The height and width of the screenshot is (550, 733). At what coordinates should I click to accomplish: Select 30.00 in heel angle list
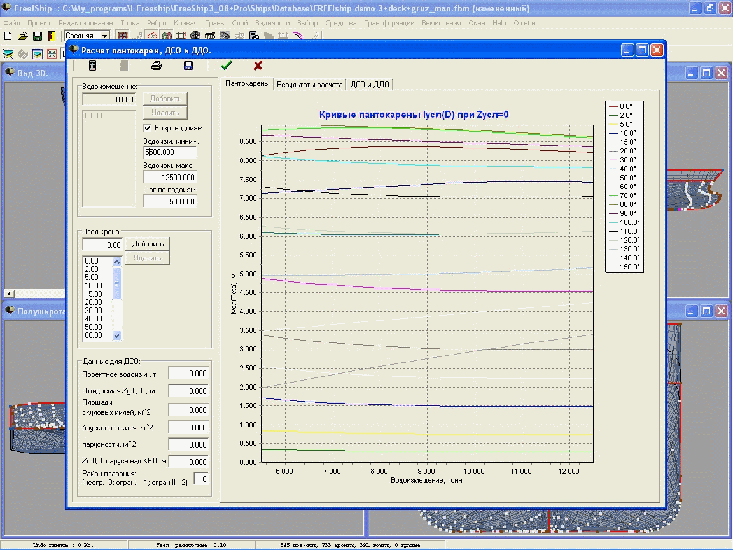[x=94, y=311]
